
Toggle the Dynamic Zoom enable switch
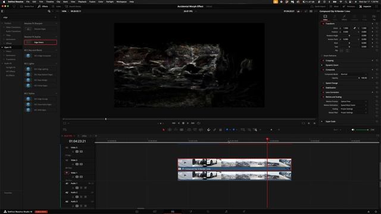(x=322, y=65)
